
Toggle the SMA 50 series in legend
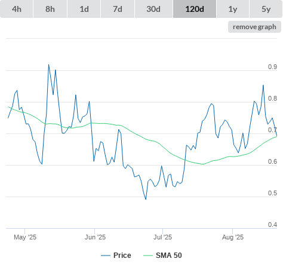162,256
